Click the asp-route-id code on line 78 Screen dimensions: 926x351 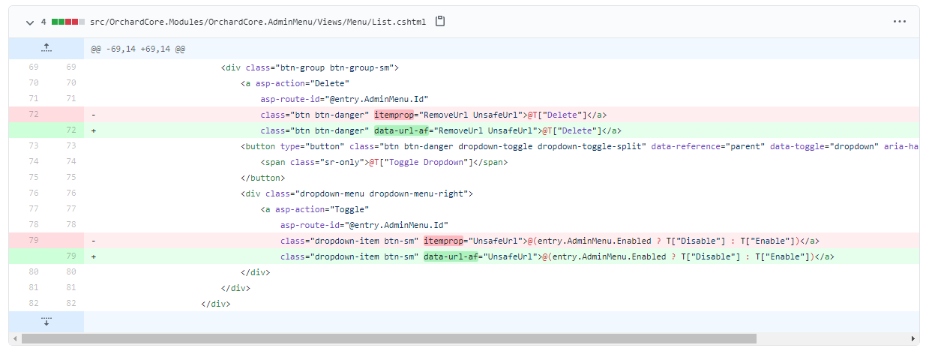coord(364,225)
